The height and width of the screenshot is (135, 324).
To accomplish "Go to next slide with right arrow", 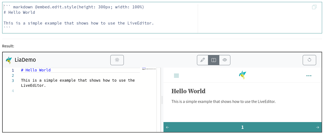I will point(318,127).
